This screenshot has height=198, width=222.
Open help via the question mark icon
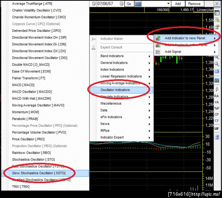click(x=217, y=137)
